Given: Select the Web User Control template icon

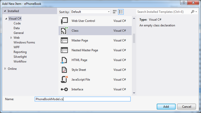Looking at the screenshot, I should [x=64, y=21].
